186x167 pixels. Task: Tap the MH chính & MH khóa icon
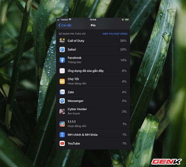click(x=62, y=135)
